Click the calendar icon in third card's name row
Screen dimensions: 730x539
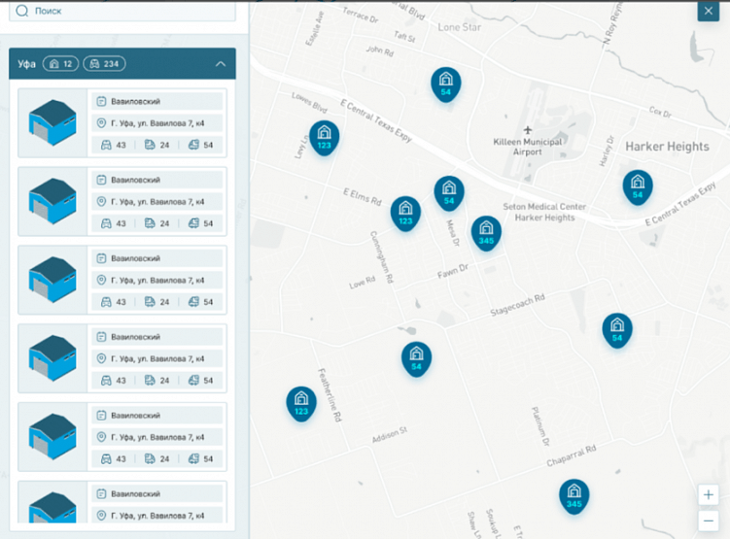(101, 258)
